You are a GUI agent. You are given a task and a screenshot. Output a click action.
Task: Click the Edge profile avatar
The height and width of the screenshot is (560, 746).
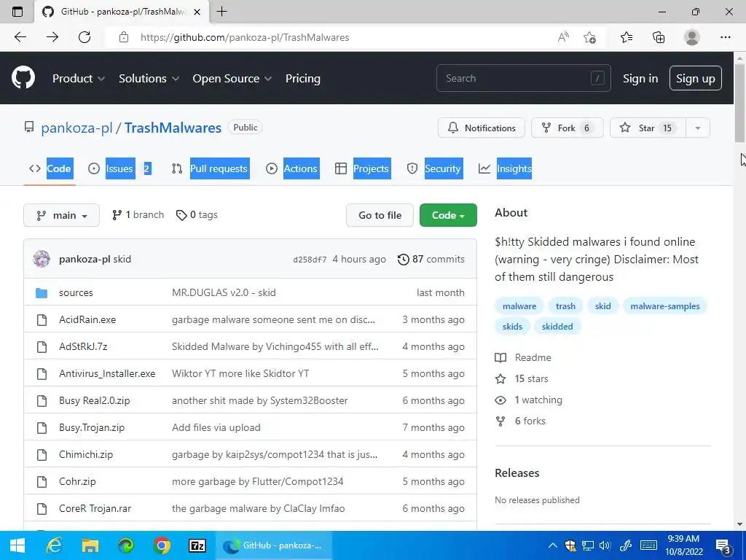coord(692,37)
